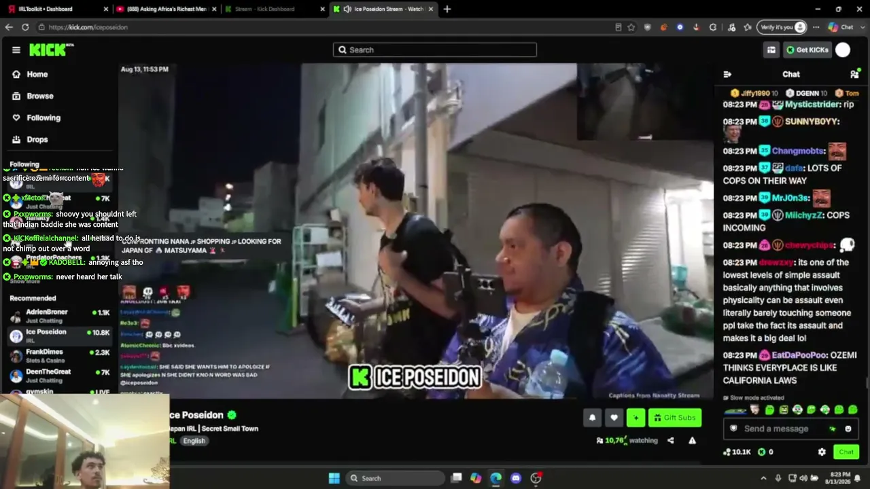This screenshot has width=870, height=489.
Task: Click the Ice Poseidon channel name
Action: point(196,415)
